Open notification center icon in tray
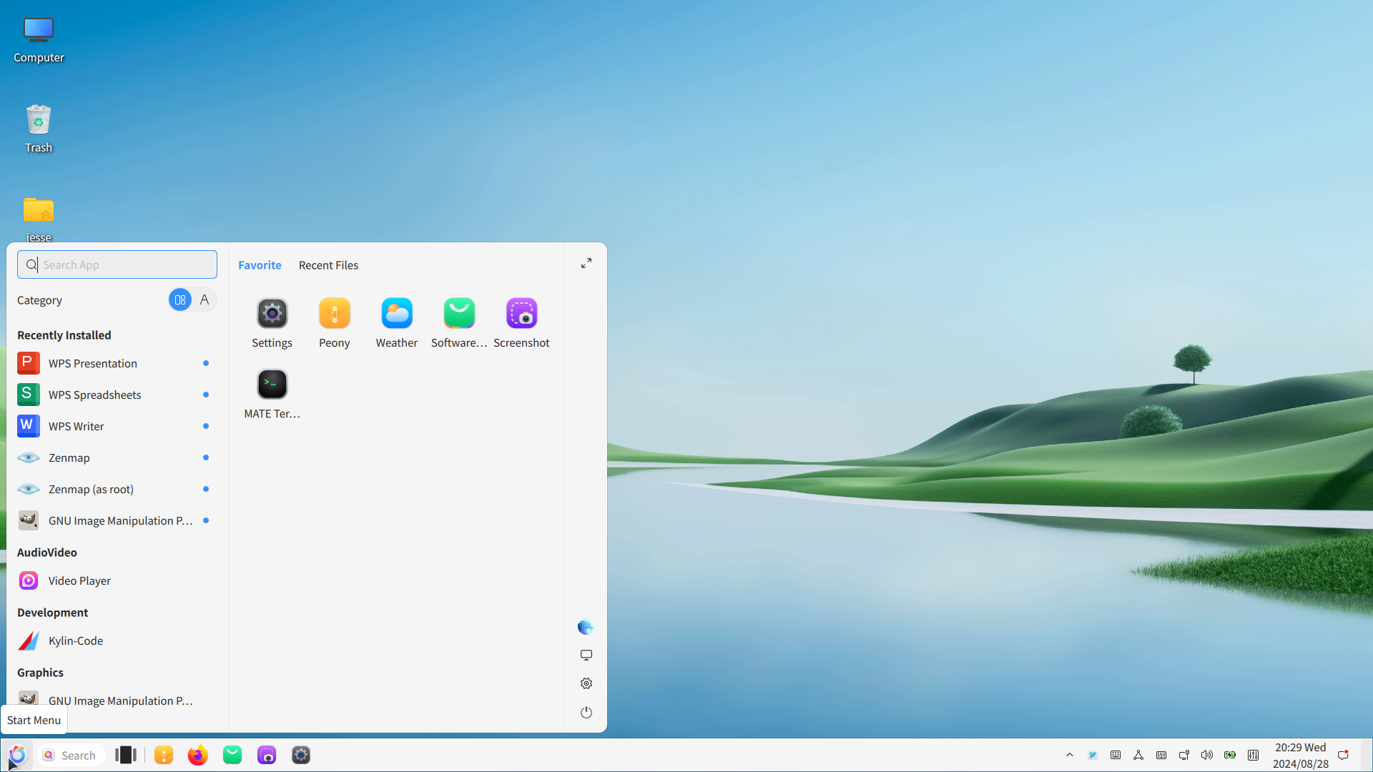Screen dimensions: 1373x772 pyautogui.click(x=1343, y=755)
